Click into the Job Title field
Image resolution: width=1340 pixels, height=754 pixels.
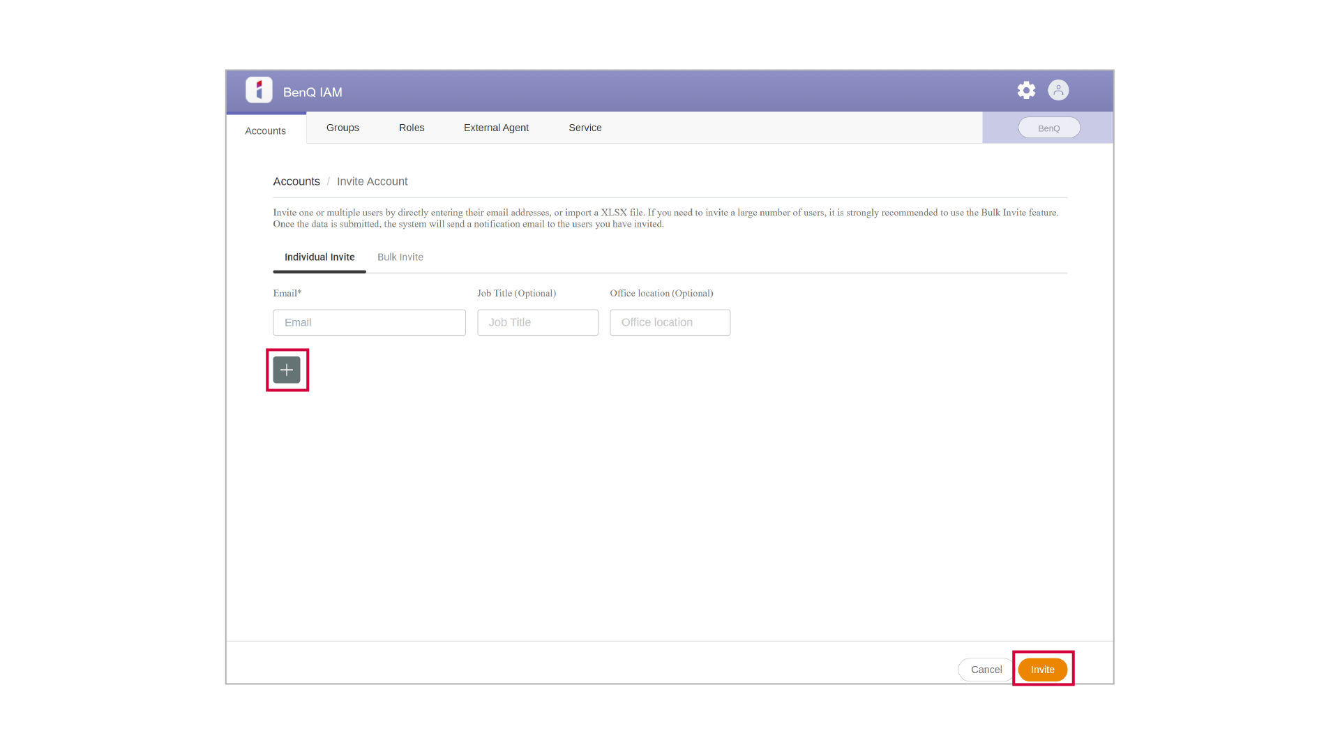pyautogui.click(x=537, y=323)
